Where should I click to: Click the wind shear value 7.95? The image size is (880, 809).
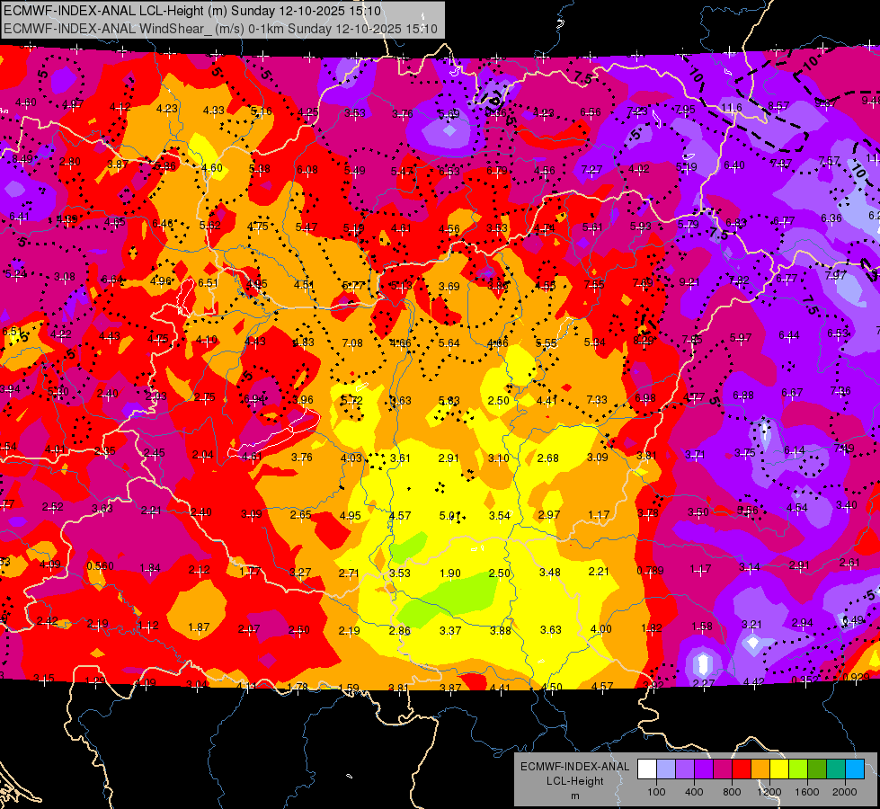coord(685,110)
